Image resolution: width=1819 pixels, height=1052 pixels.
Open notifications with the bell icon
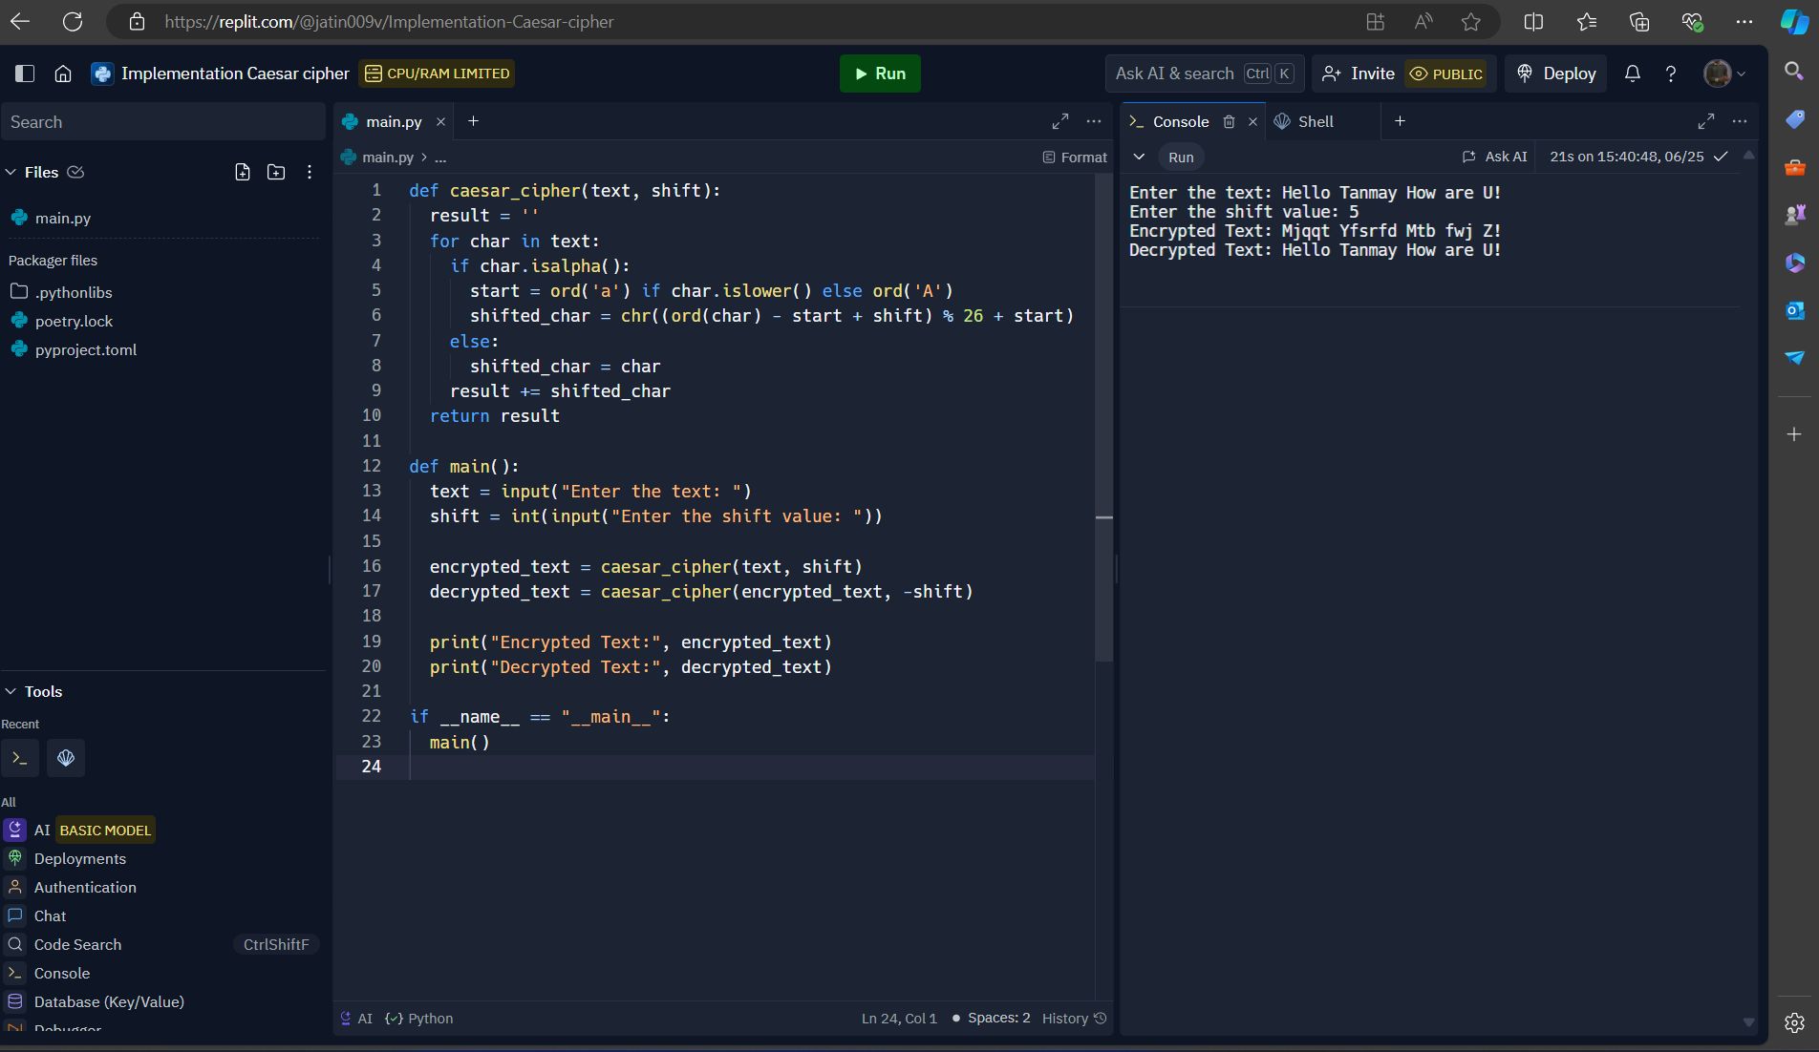point(1632,74)
